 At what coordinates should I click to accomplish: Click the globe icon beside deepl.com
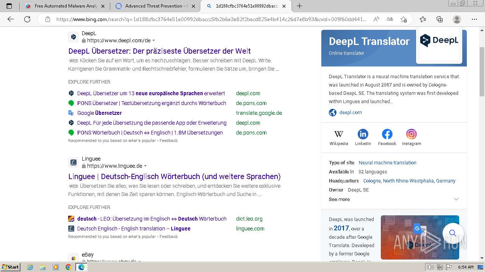[x=333, y=113]
